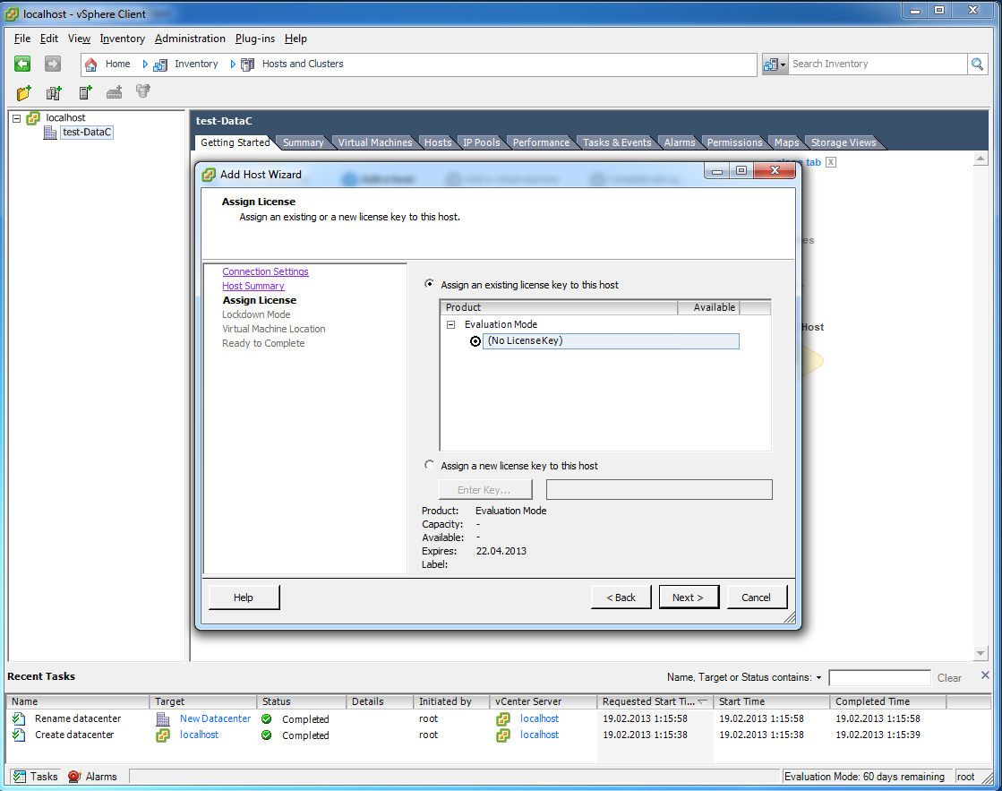Click the localhost vCenter icon in inventory tree
The image size is (1002, 791).
pos(33,117)
